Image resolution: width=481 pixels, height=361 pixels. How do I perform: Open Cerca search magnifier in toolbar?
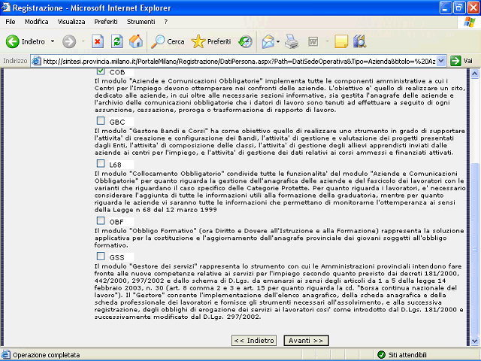158,41
